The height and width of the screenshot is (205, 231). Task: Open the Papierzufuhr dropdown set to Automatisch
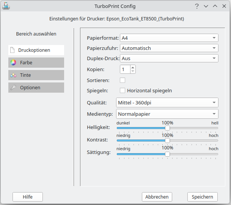click(x=169, y=48)
